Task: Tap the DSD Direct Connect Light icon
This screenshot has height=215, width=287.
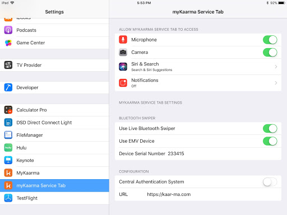Action: click(8, 123)
